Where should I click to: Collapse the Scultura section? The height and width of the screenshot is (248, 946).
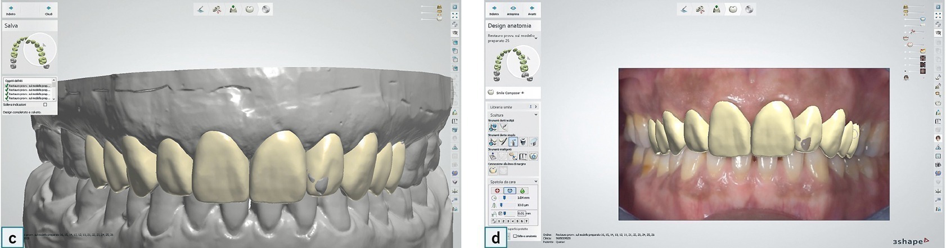coord(535,115)
